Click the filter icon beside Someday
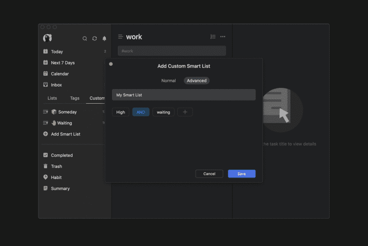This screenshot has height=246, width=368. [x=46, y=112]
